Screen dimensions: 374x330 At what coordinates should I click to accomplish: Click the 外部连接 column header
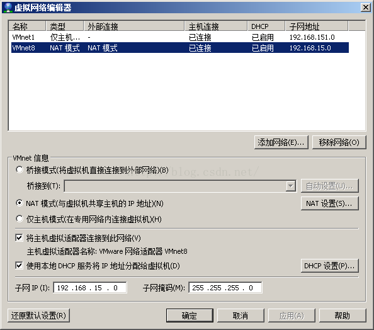point(134,26)
